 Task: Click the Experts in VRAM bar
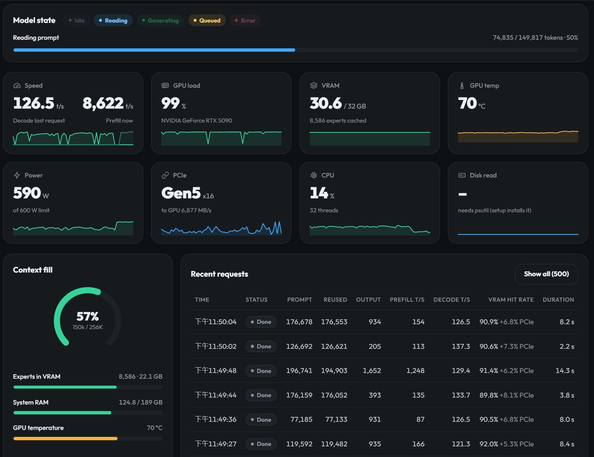[x=88, y=387]
